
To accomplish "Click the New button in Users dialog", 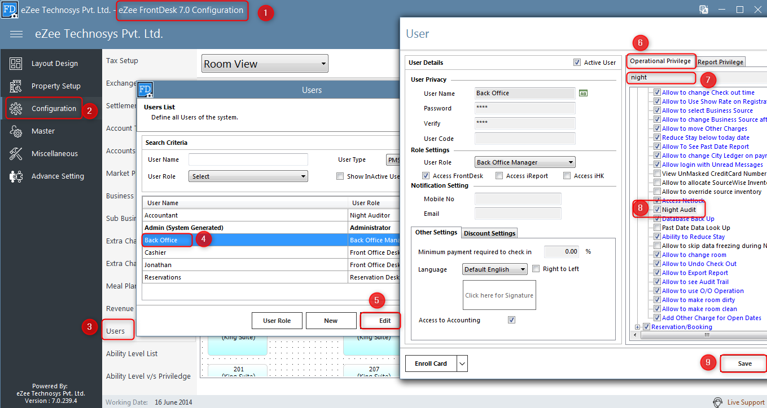I will pos(331,321).
